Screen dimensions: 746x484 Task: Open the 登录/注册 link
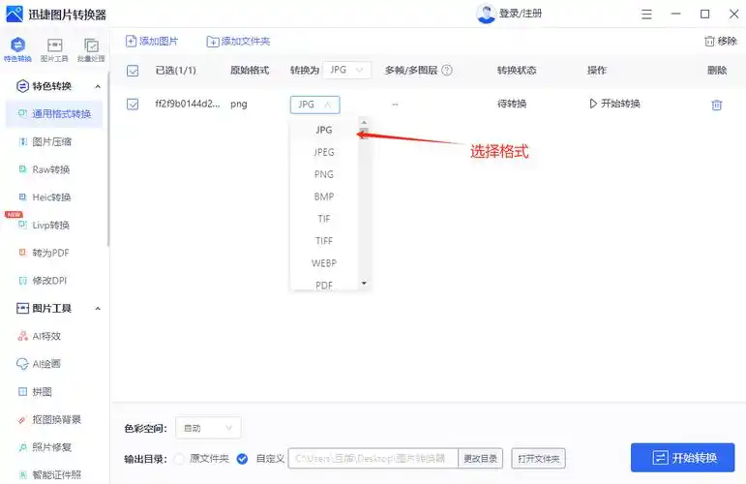click(520, 14)
